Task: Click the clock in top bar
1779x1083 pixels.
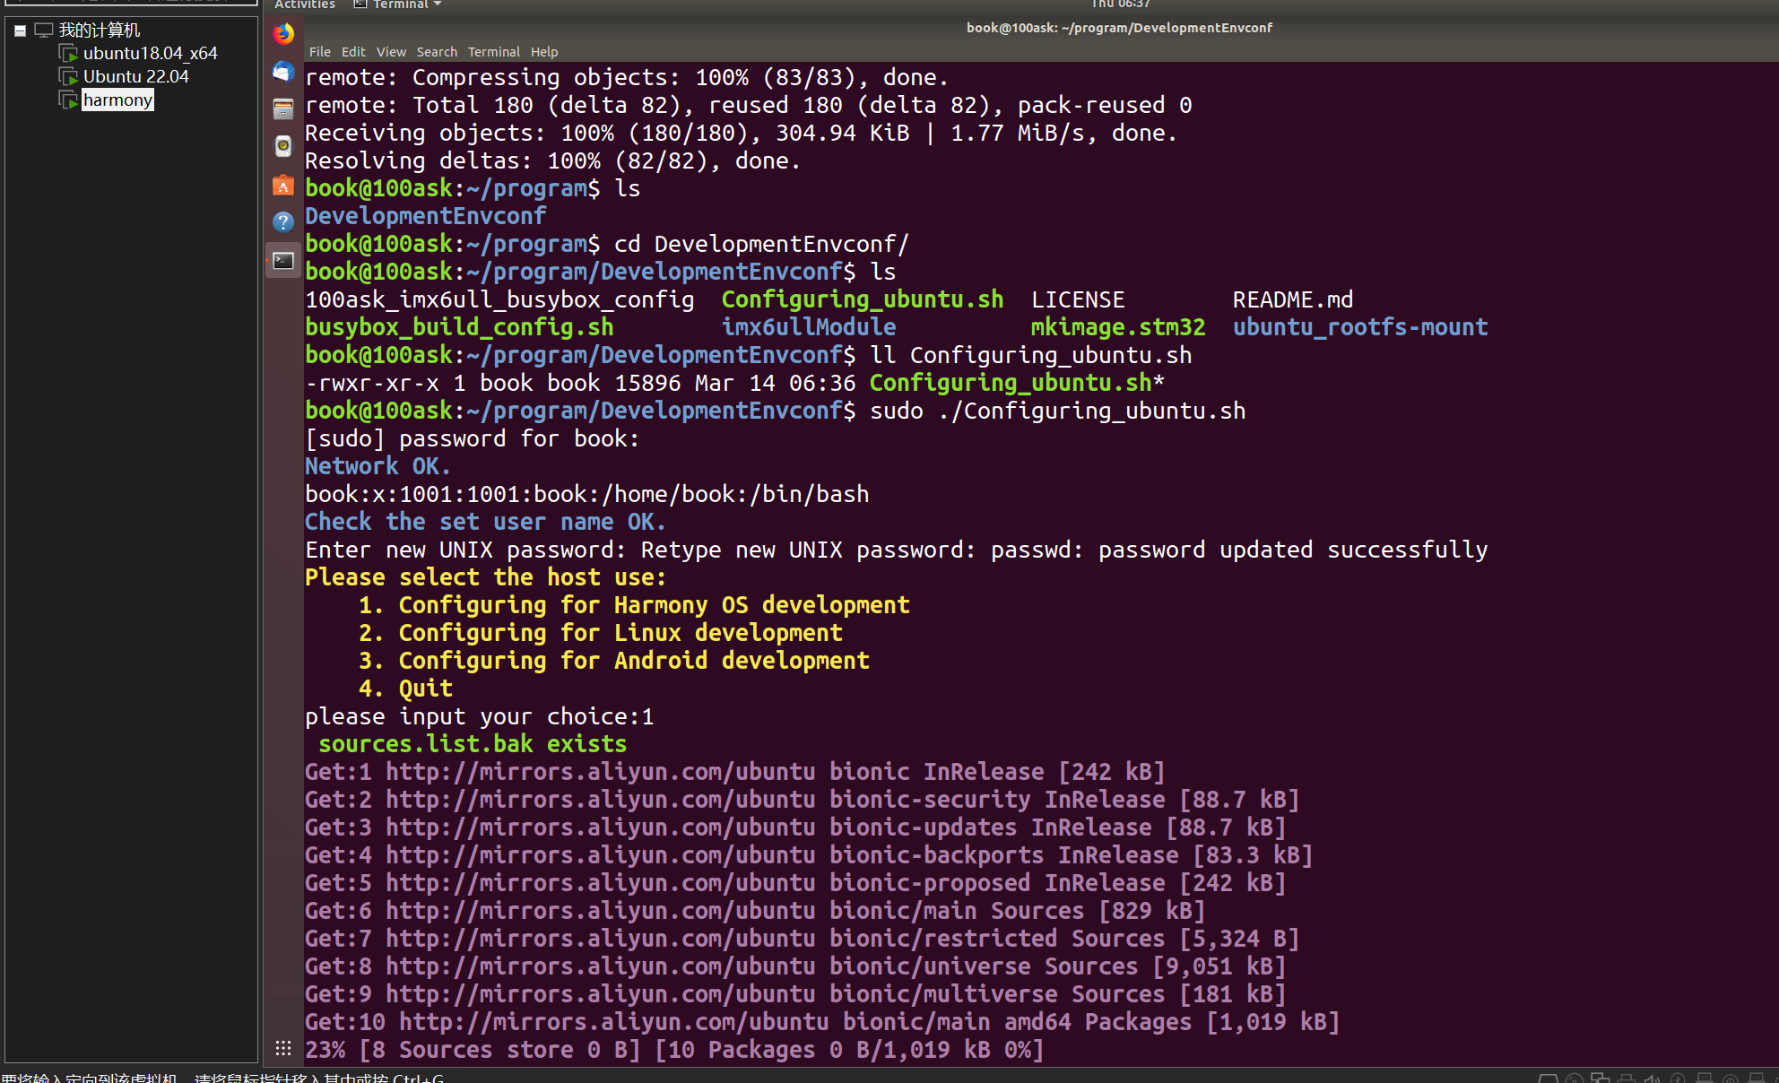Action: point(1120,4)
